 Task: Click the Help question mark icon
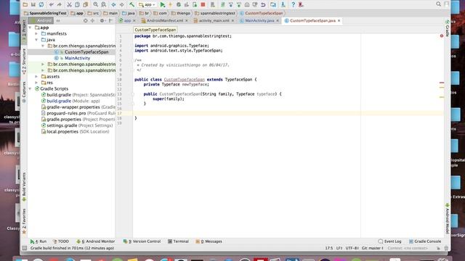[x=293, y=4]
